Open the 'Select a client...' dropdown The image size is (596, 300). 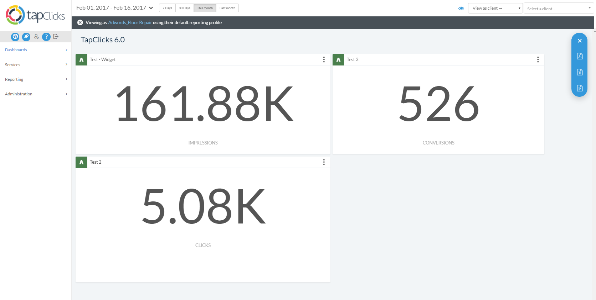coord(559,8)
